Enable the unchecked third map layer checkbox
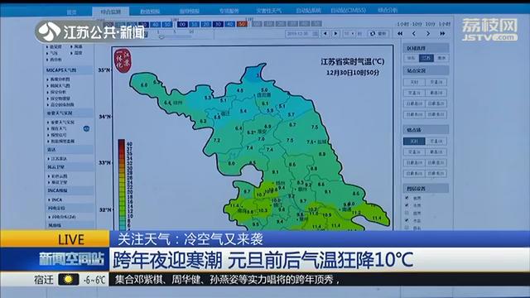Screen dimensions: 530x298 click(407, 213)
